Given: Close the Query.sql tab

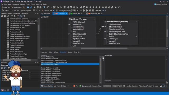Looking at the screenshot, I should click(66, 13).
